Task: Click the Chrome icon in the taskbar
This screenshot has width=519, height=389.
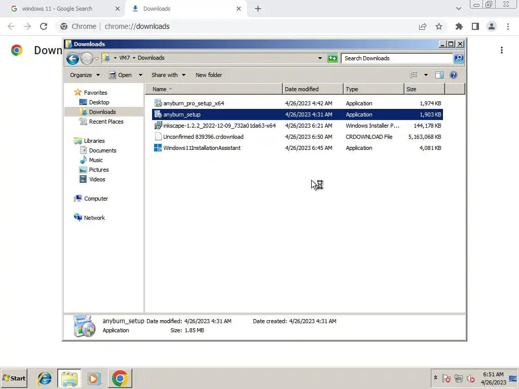Action: [120, 378]
